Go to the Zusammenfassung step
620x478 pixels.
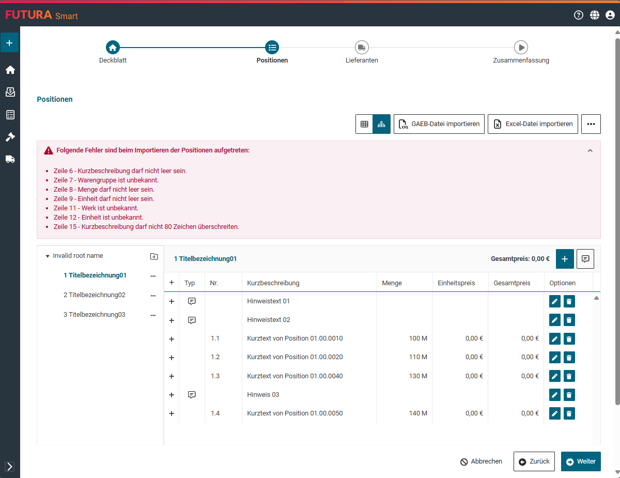tap(521, 48)
